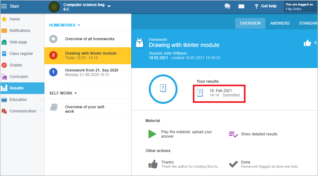Expand the Computer science class dropdown arrow
Screen dimensions: 318x176
(x=109, y=6)
